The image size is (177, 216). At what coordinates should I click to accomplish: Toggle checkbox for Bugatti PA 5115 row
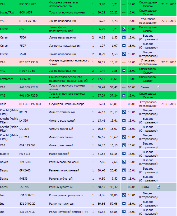(124, 153)
